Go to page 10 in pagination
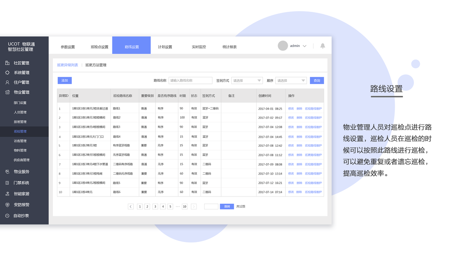Screen dimensions: 451x253 click(x=185, y=207)
